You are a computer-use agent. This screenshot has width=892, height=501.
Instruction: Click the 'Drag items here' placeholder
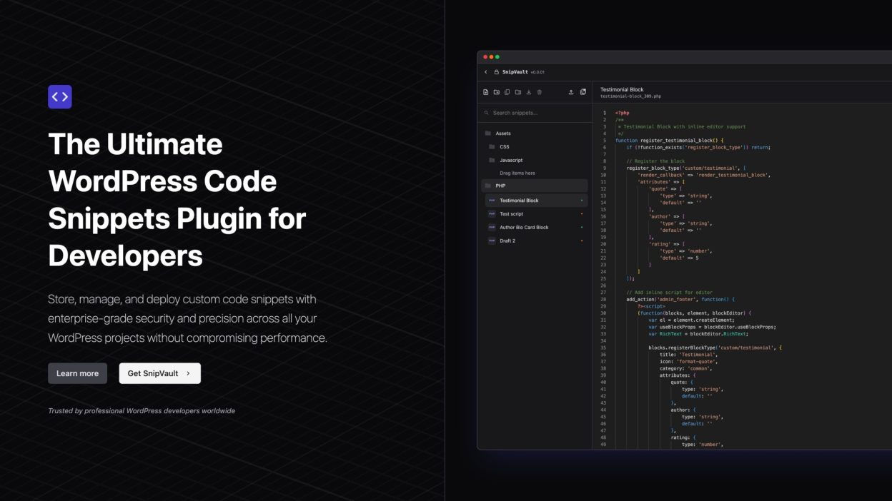[x=517, y=173]
